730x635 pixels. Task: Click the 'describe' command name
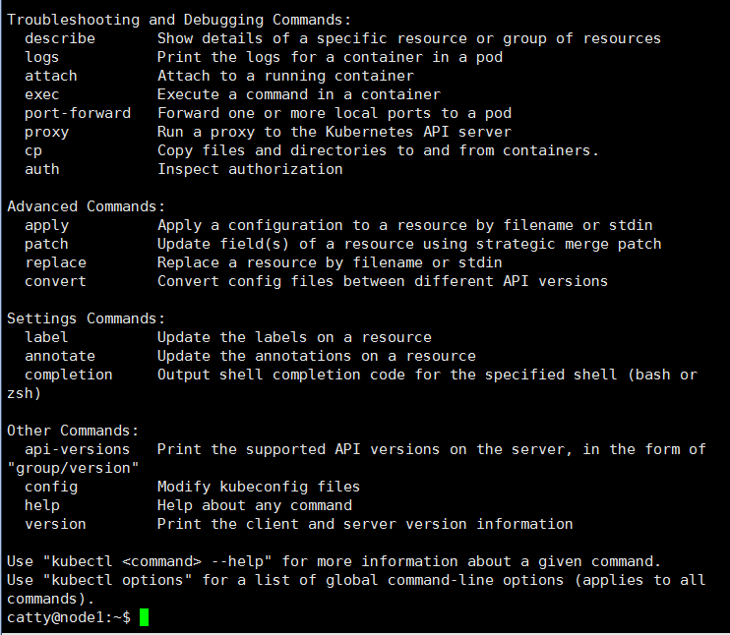point(60,38)
